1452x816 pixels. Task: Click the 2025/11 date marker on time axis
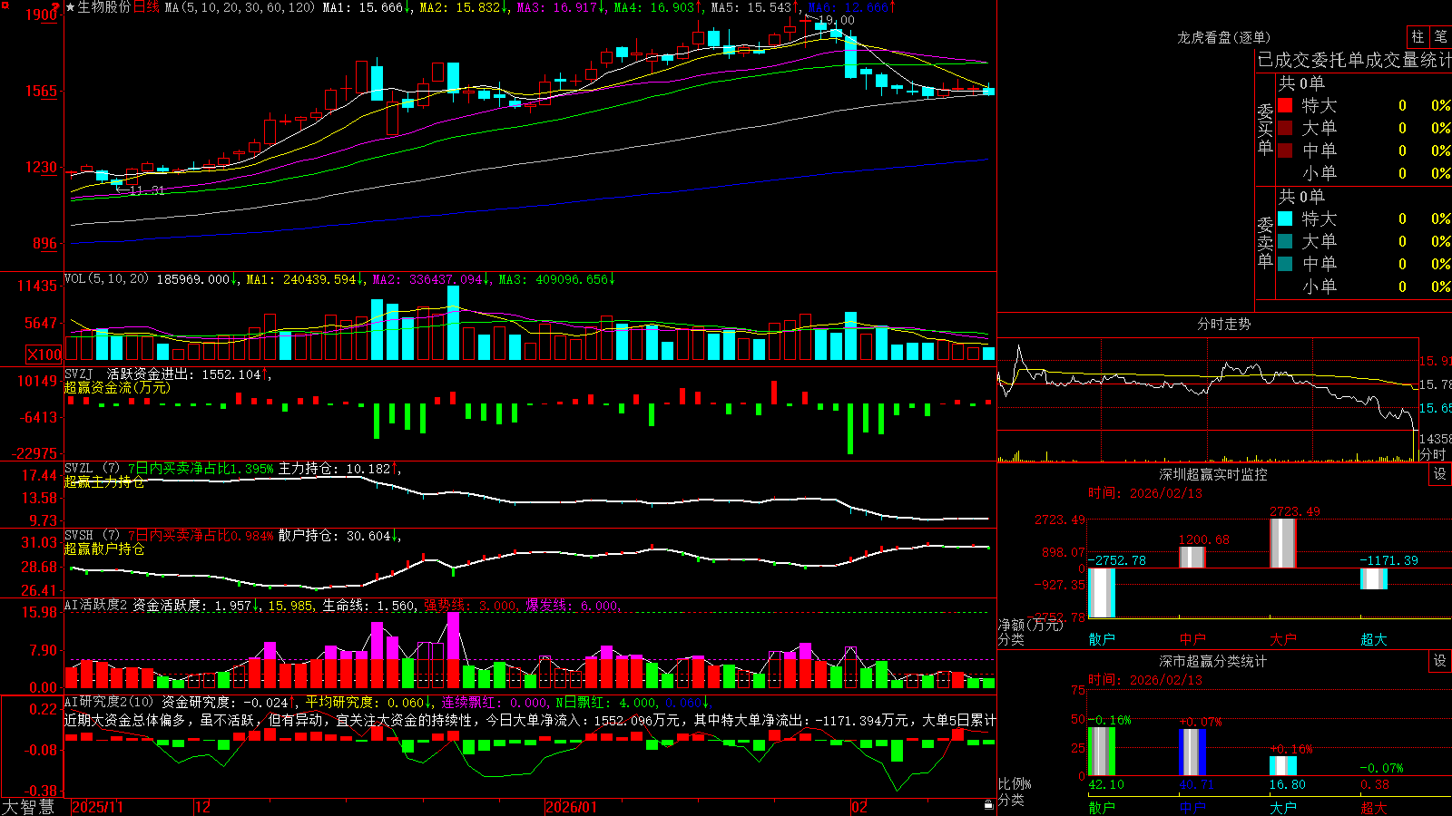coord(97,807)
